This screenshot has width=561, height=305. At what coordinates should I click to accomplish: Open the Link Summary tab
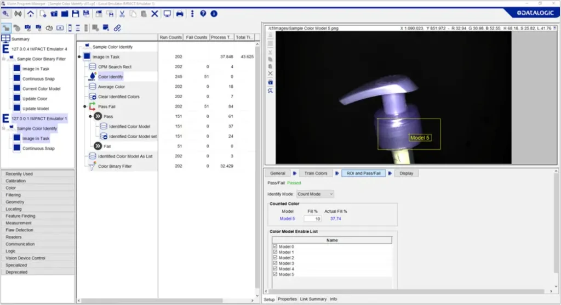pyautogui.click(x=313, y=299)
